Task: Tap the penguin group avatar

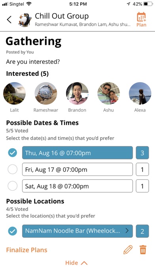Action: click(25, 19)
